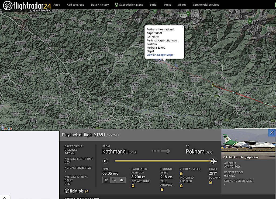Play the flight YT691 playback
The height and width of the screenshot is (199, 276).
(105, 161)
